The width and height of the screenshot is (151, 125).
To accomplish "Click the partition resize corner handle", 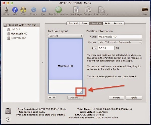I will click(81, 92).
